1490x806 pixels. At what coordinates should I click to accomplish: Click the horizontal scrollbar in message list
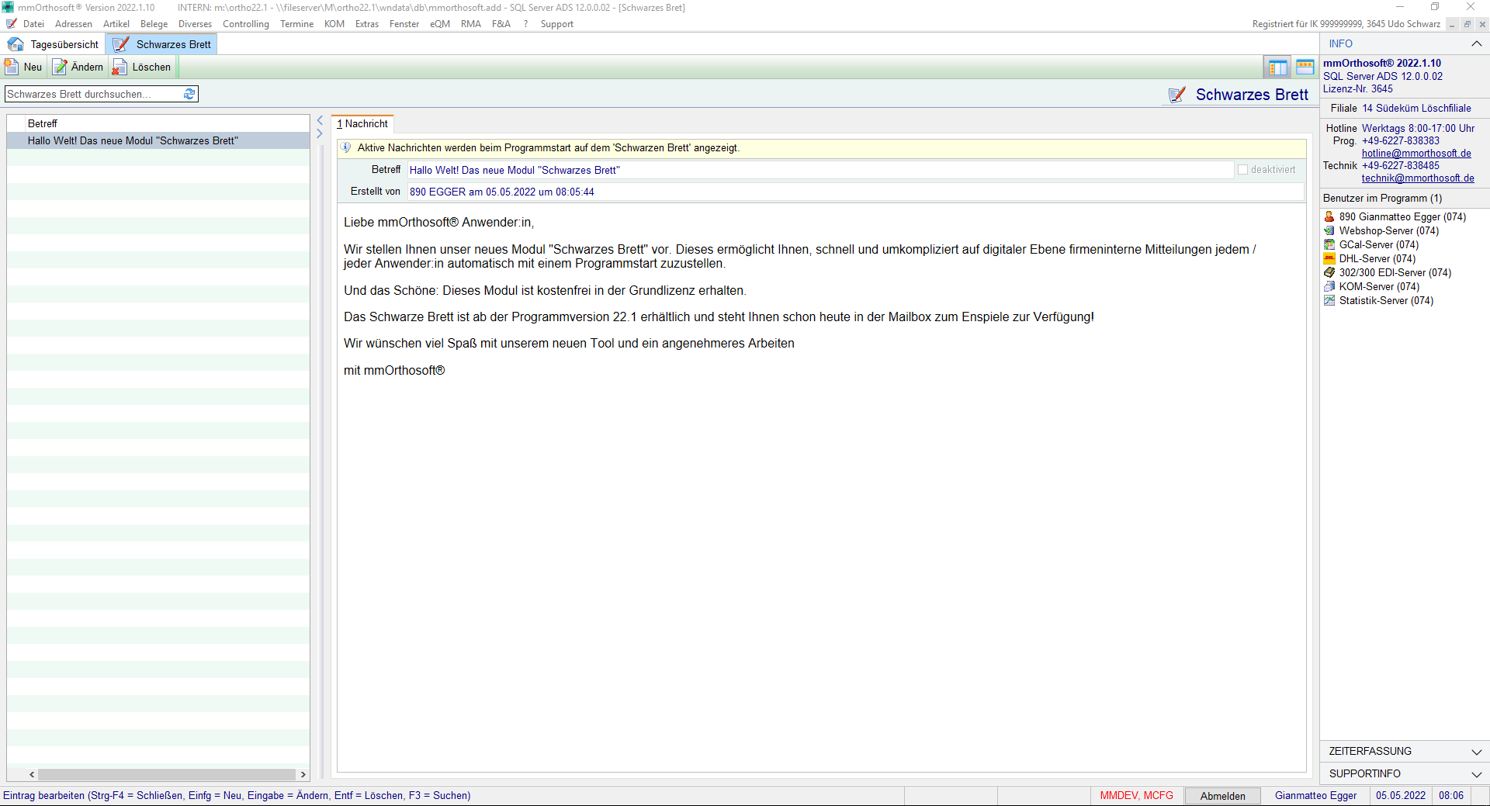(x=167, y=774)
